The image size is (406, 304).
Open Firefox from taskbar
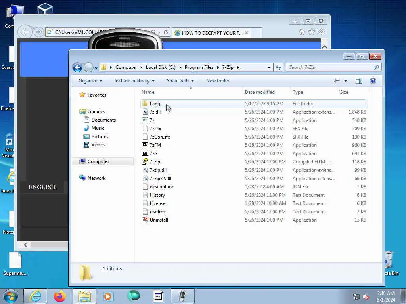pos(60,296)
